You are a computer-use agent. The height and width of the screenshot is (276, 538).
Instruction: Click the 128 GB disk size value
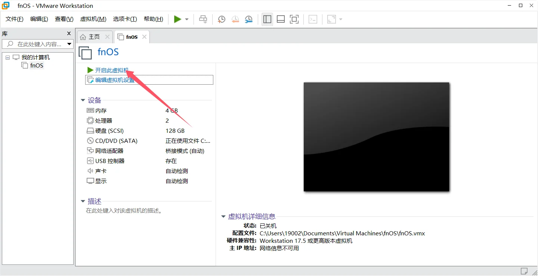[175, 131]
